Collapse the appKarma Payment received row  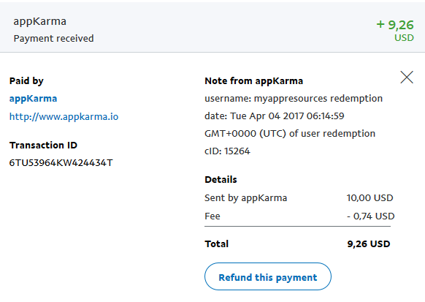click(x=212, y=27)
